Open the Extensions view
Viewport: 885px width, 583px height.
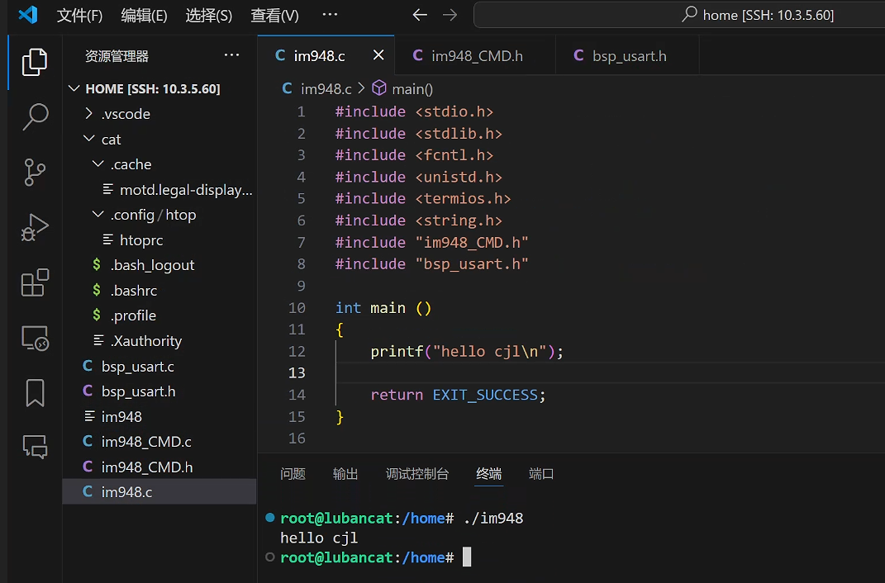coord(34,282)
